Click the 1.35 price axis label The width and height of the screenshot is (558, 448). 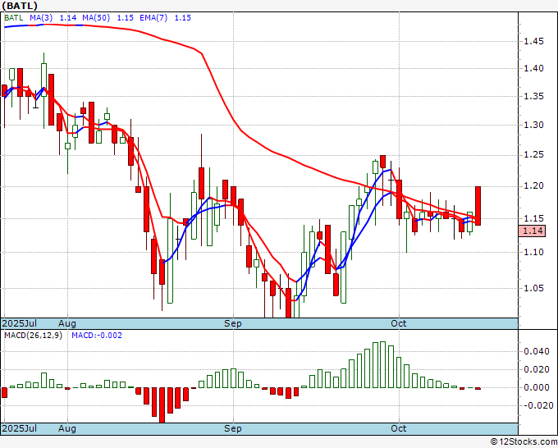534,97
